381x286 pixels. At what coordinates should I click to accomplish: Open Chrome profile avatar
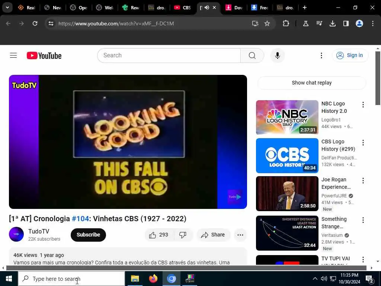click(x=359, y=23)
